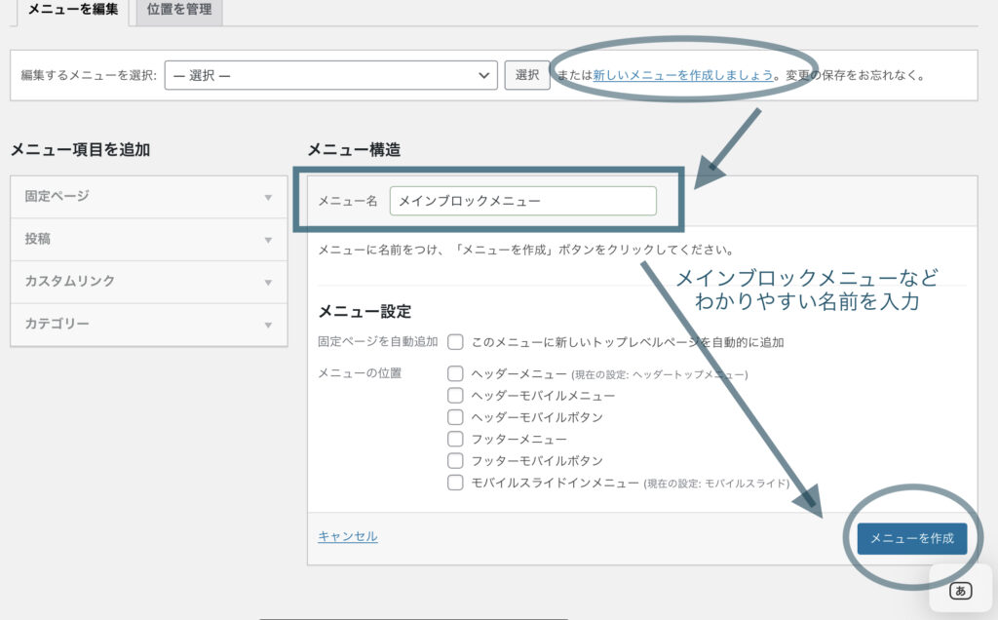Click the キャンセル link

[x=347, y=536]
